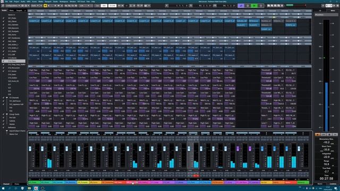Collapse the Input/Output Channels folder
The image size is (340, 191).
[7, 131]
